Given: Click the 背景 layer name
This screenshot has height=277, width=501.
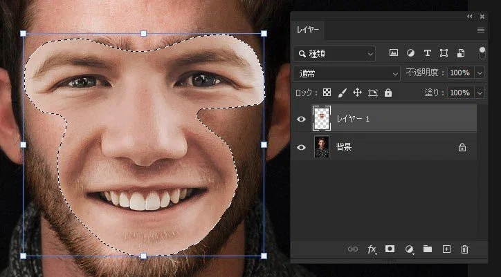Looking at the screenshot, I should coord(344,147).
